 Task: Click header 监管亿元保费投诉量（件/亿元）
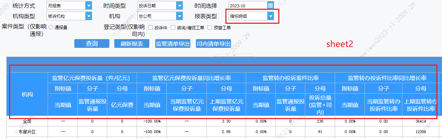tap(92, 78)
